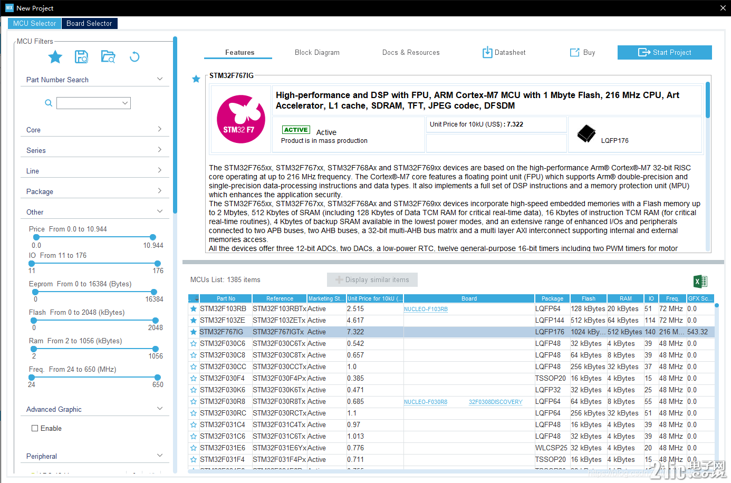Favorite STM32F030CC row star
Screen dimensions: 731x483
[194, 367]
